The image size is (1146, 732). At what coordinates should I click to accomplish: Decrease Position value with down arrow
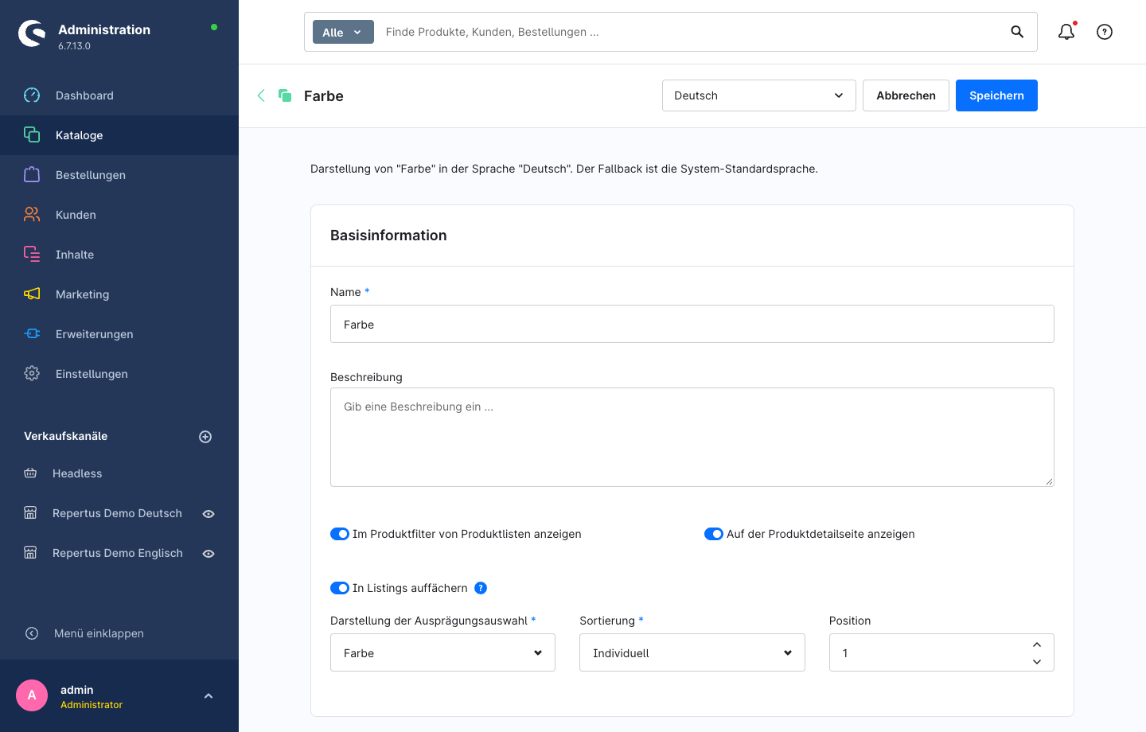click(1037, 662)
